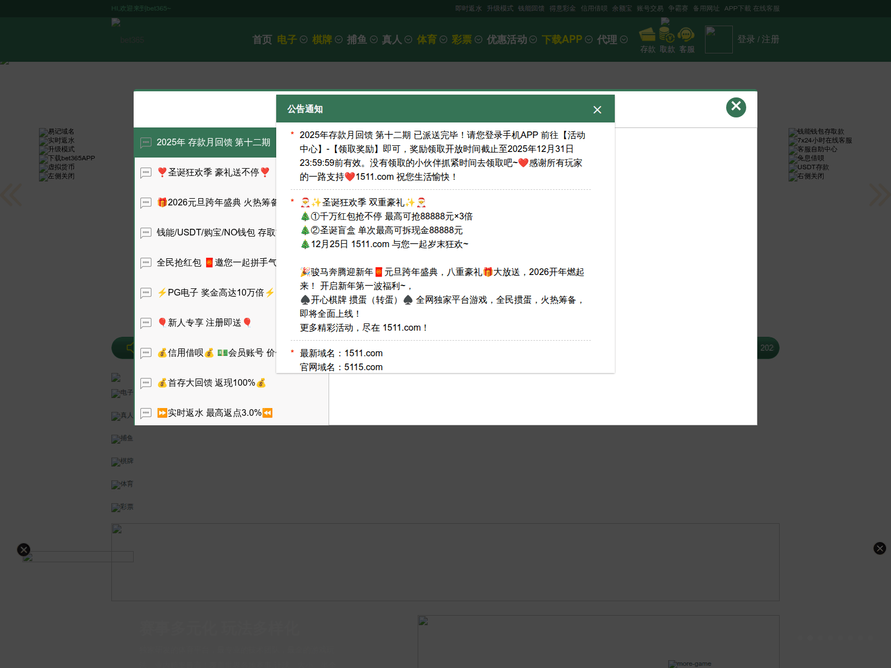891x668 pixels.
Task: Open 捕鱼 menu in navigation
Action: tap(357, 40)
